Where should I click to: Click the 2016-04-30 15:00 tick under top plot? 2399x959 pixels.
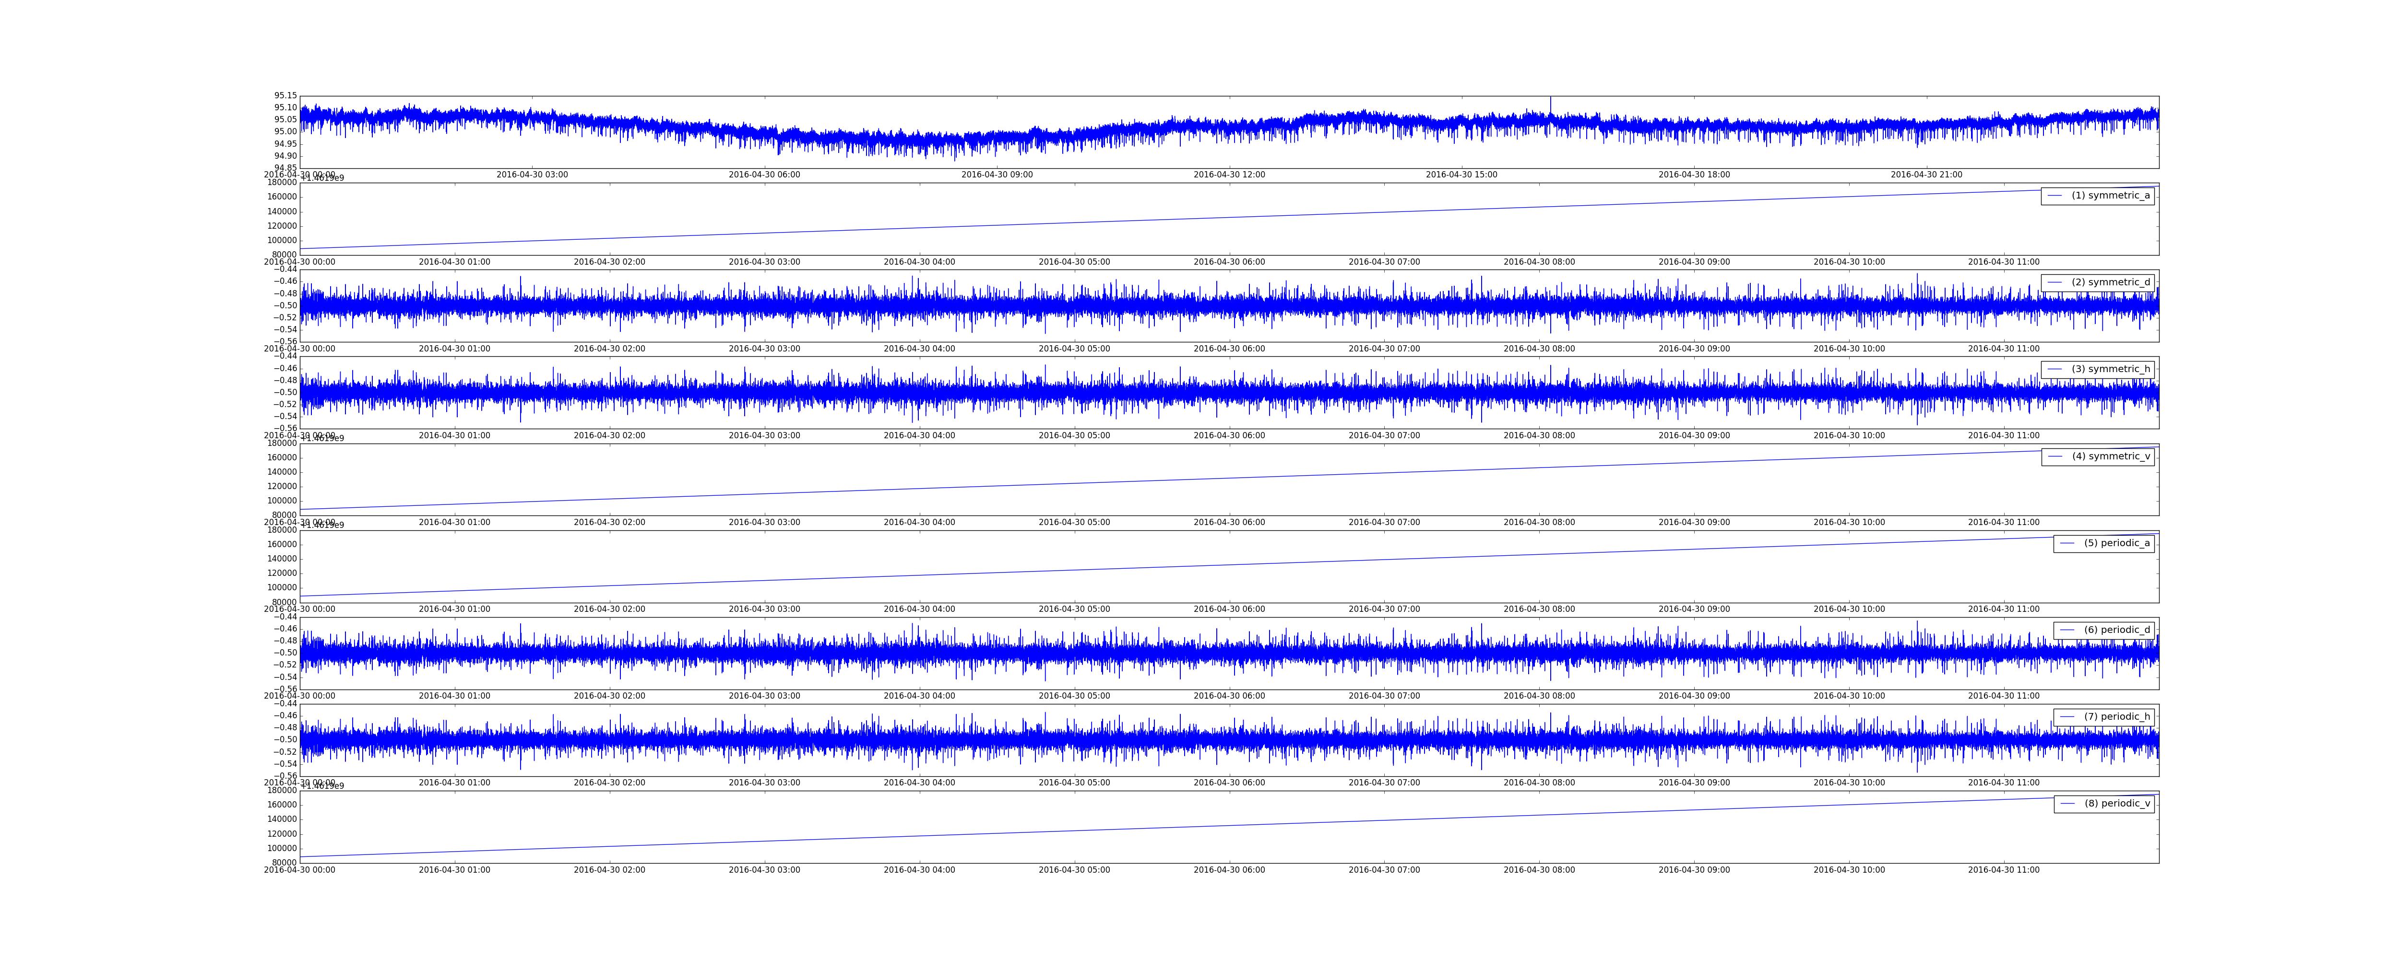[x=1461, y=175]
